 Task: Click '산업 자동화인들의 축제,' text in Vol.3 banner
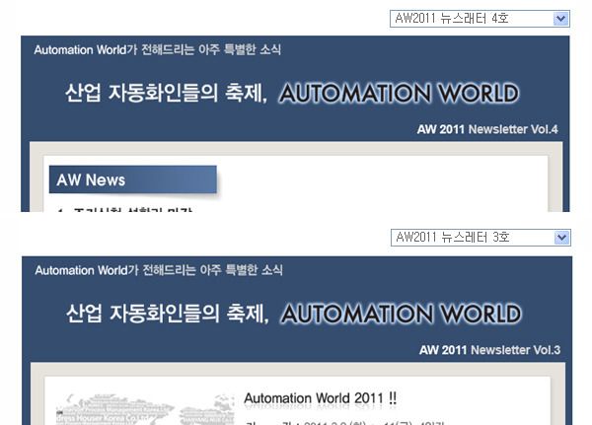click(168, 314)
